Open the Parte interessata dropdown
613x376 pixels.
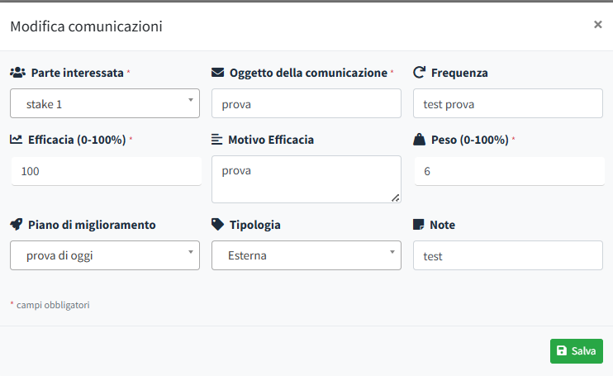point(105,104)
